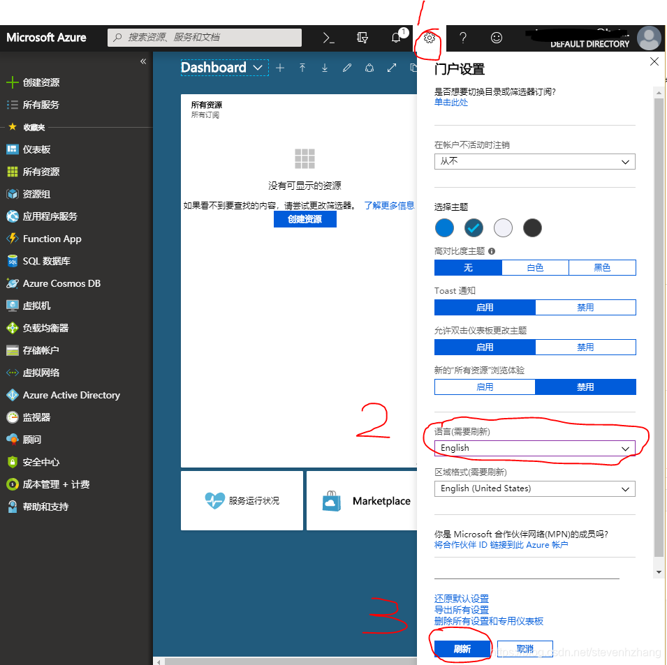Click the 还原默认设置 link
The width and height of the screenshot is (667, 665).
[x=462, y=599]
